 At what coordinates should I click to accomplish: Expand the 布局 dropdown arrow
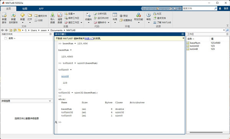115,23
